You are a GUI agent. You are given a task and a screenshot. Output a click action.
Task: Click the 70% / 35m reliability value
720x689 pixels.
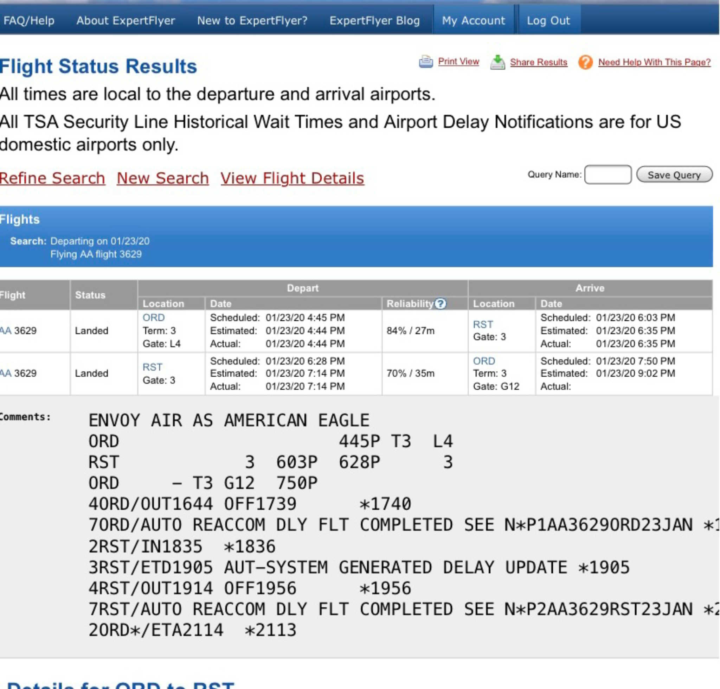pyautogui.click(x=410, y=373)
